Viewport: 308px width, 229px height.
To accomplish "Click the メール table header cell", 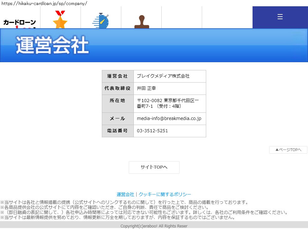I will click(117, 118).
